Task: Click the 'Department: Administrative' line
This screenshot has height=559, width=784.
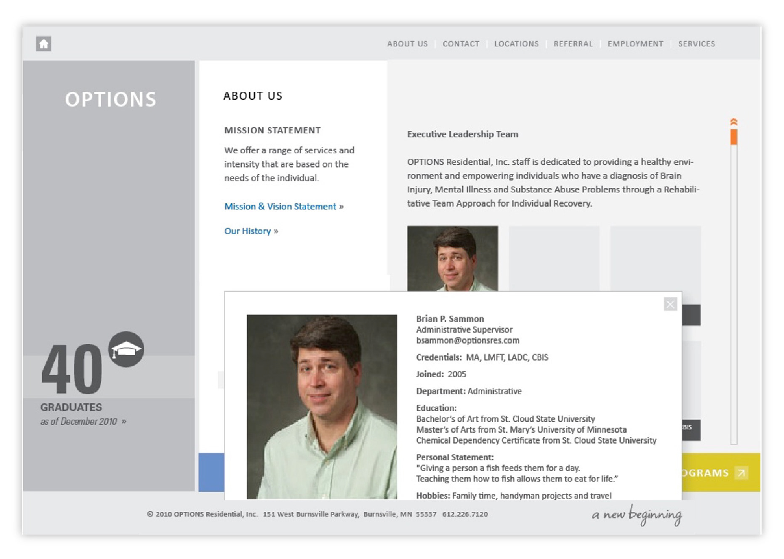Action: click(x=469, y=391)
